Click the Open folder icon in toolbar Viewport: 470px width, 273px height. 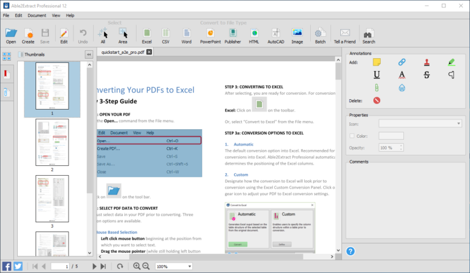tap(11, 33)
